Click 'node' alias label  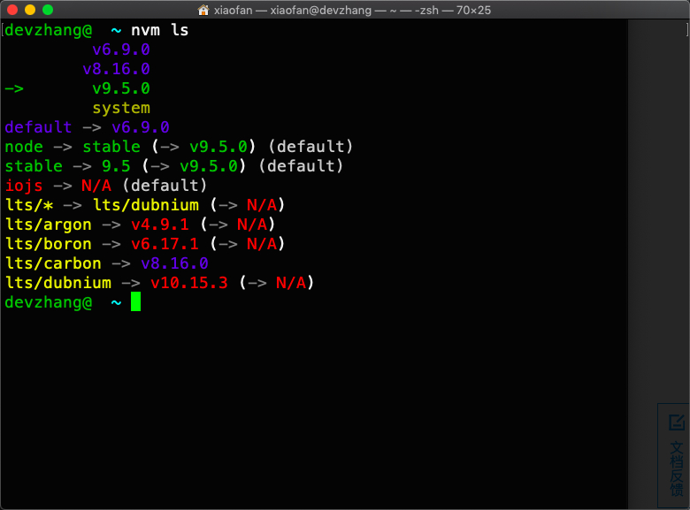click(24, 147)
